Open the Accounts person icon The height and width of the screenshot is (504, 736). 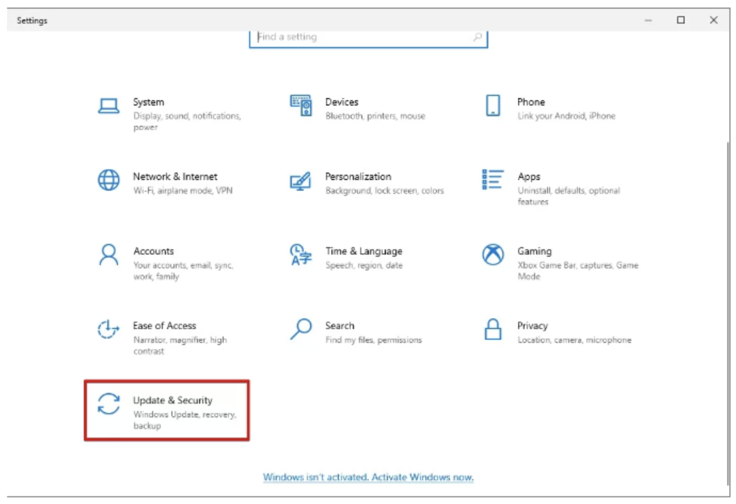coord(108,255)
